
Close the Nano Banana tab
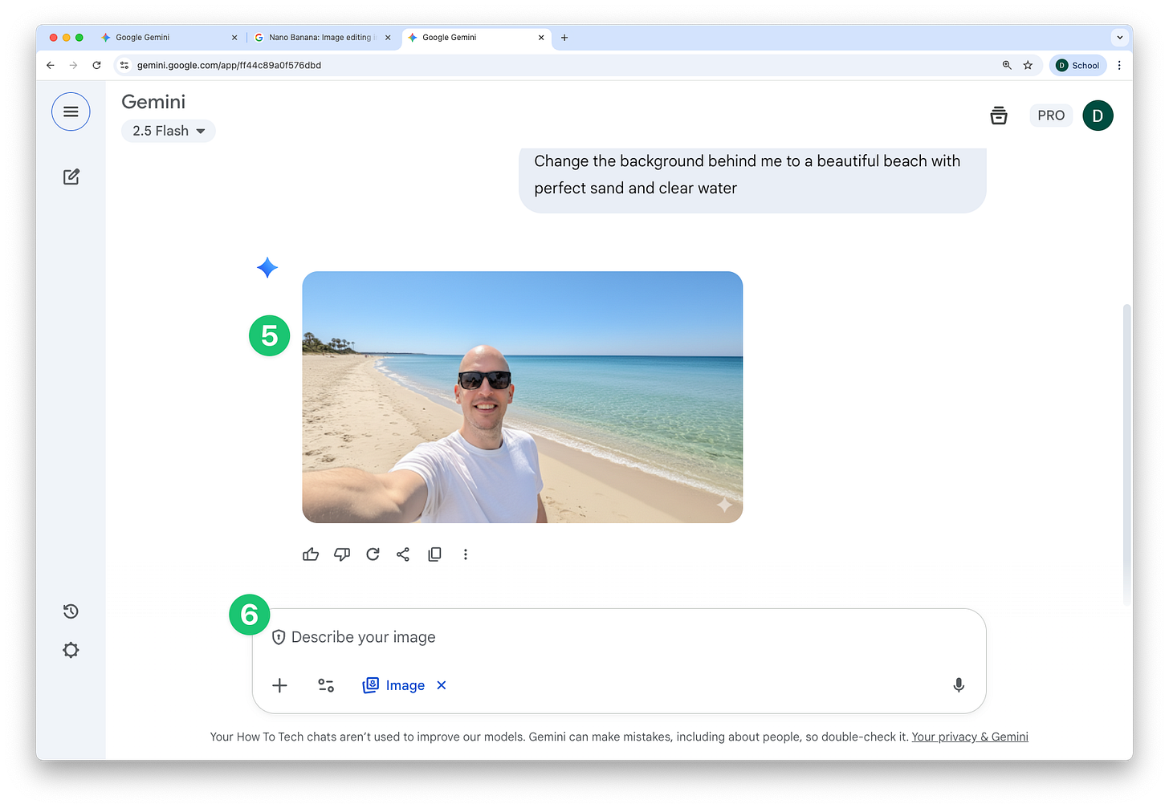click(388, 38)
